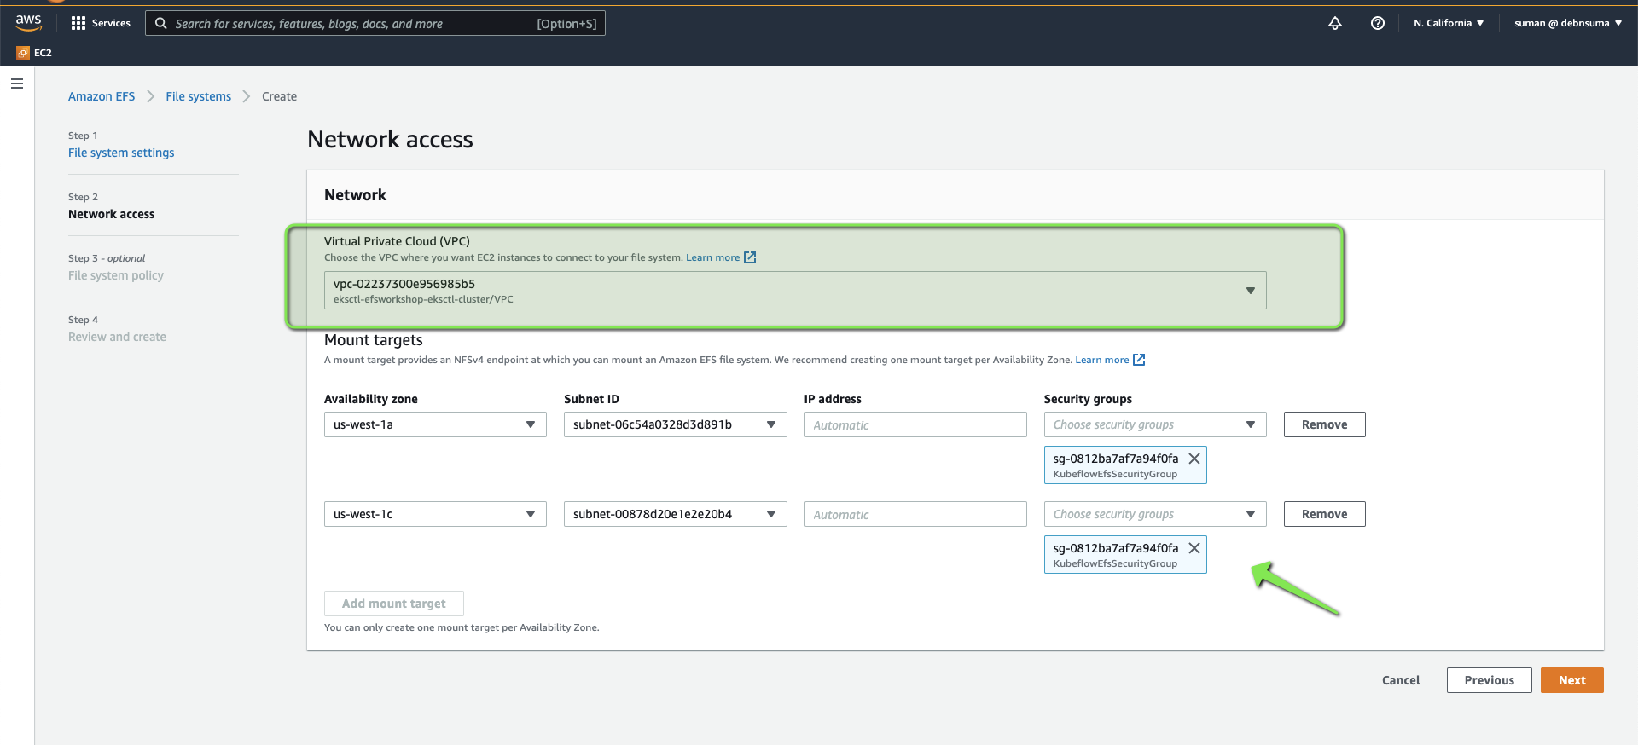Click the Network access page heading
Viewport: 1638px width, 745px height.
pos(390,139)
